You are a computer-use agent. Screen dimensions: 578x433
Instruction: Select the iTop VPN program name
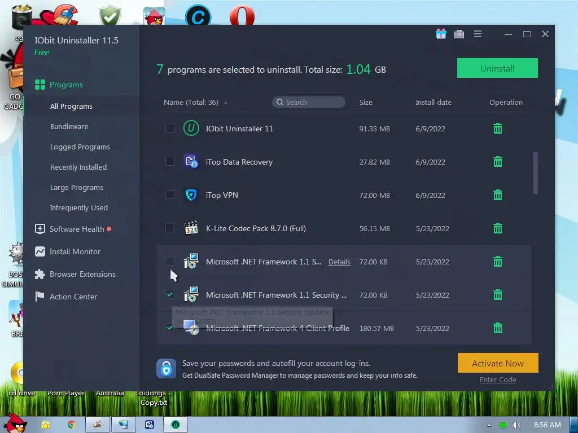point(222,195)
